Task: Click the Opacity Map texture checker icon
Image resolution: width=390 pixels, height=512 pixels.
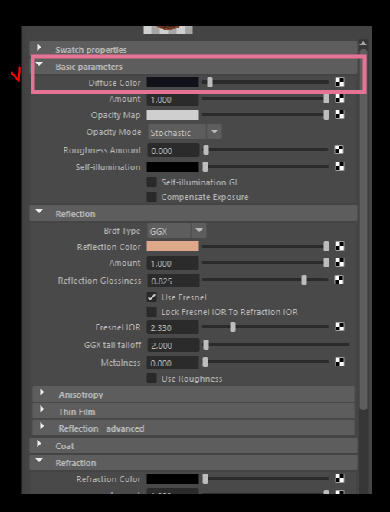Action: (339, 114)
